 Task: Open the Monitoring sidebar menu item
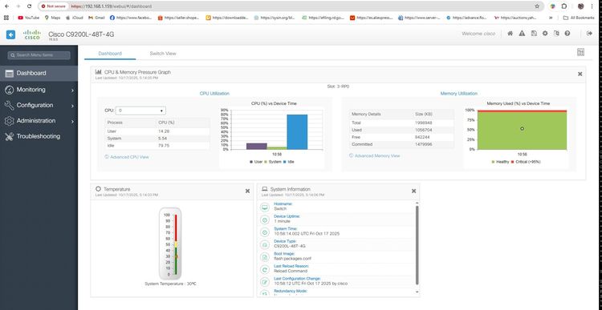pyautogui.click(x=39, y=90)
